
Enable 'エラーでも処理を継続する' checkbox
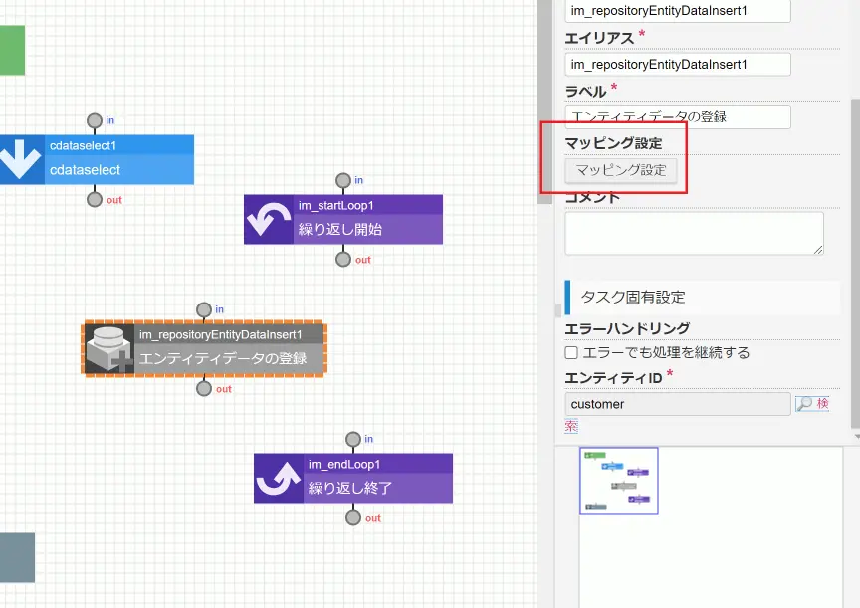(x=571, y=352)
